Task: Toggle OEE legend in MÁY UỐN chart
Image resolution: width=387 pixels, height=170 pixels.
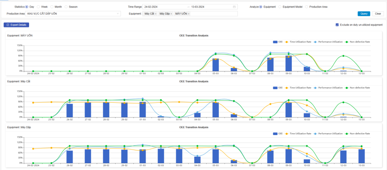Action: [x=278, y=42]
